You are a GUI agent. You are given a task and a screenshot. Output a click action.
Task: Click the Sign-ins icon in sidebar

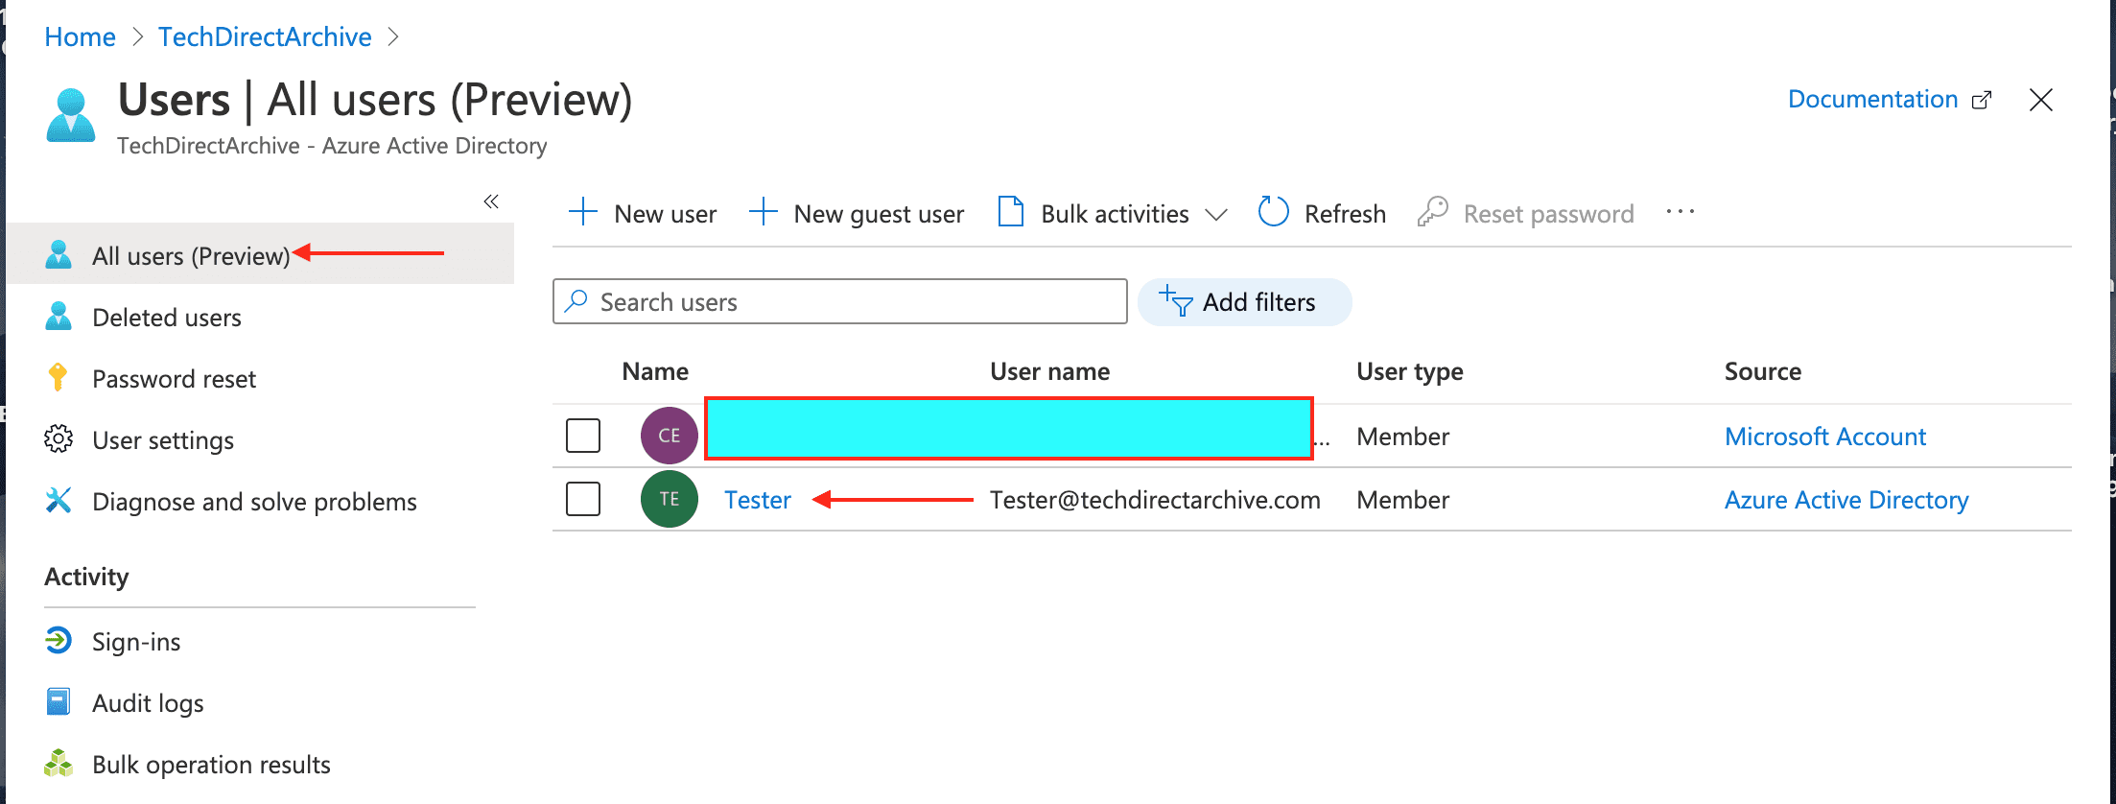[x=59, y=640]
